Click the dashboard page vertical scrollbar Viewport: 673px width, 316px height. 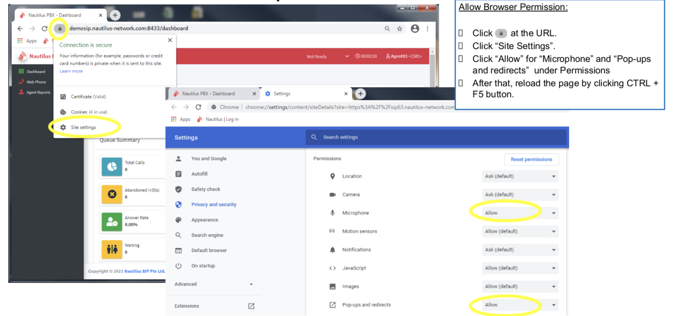(x=432, y=68)
